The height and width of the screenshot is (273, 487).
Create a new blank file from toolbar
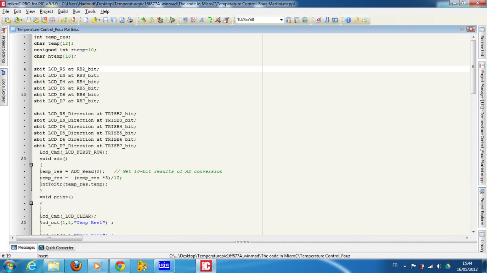86,20
